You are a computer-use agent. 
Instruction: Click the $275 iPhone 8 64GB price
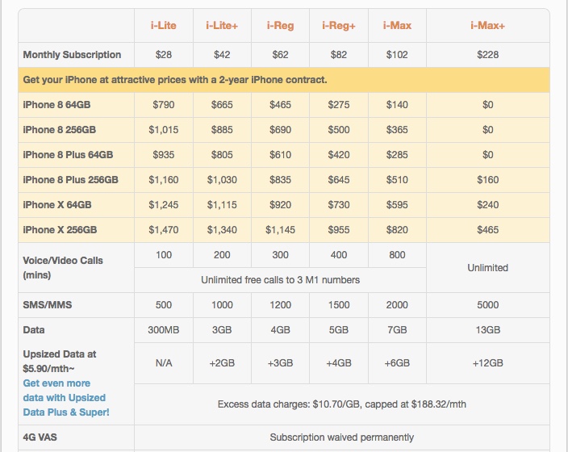click(x=339, y=105)
